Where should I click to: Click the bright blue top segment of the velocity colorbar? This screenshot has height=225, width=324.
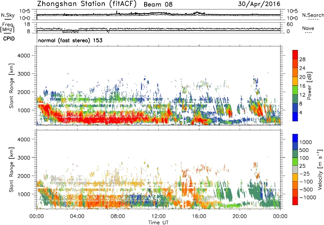click(295, 138)
